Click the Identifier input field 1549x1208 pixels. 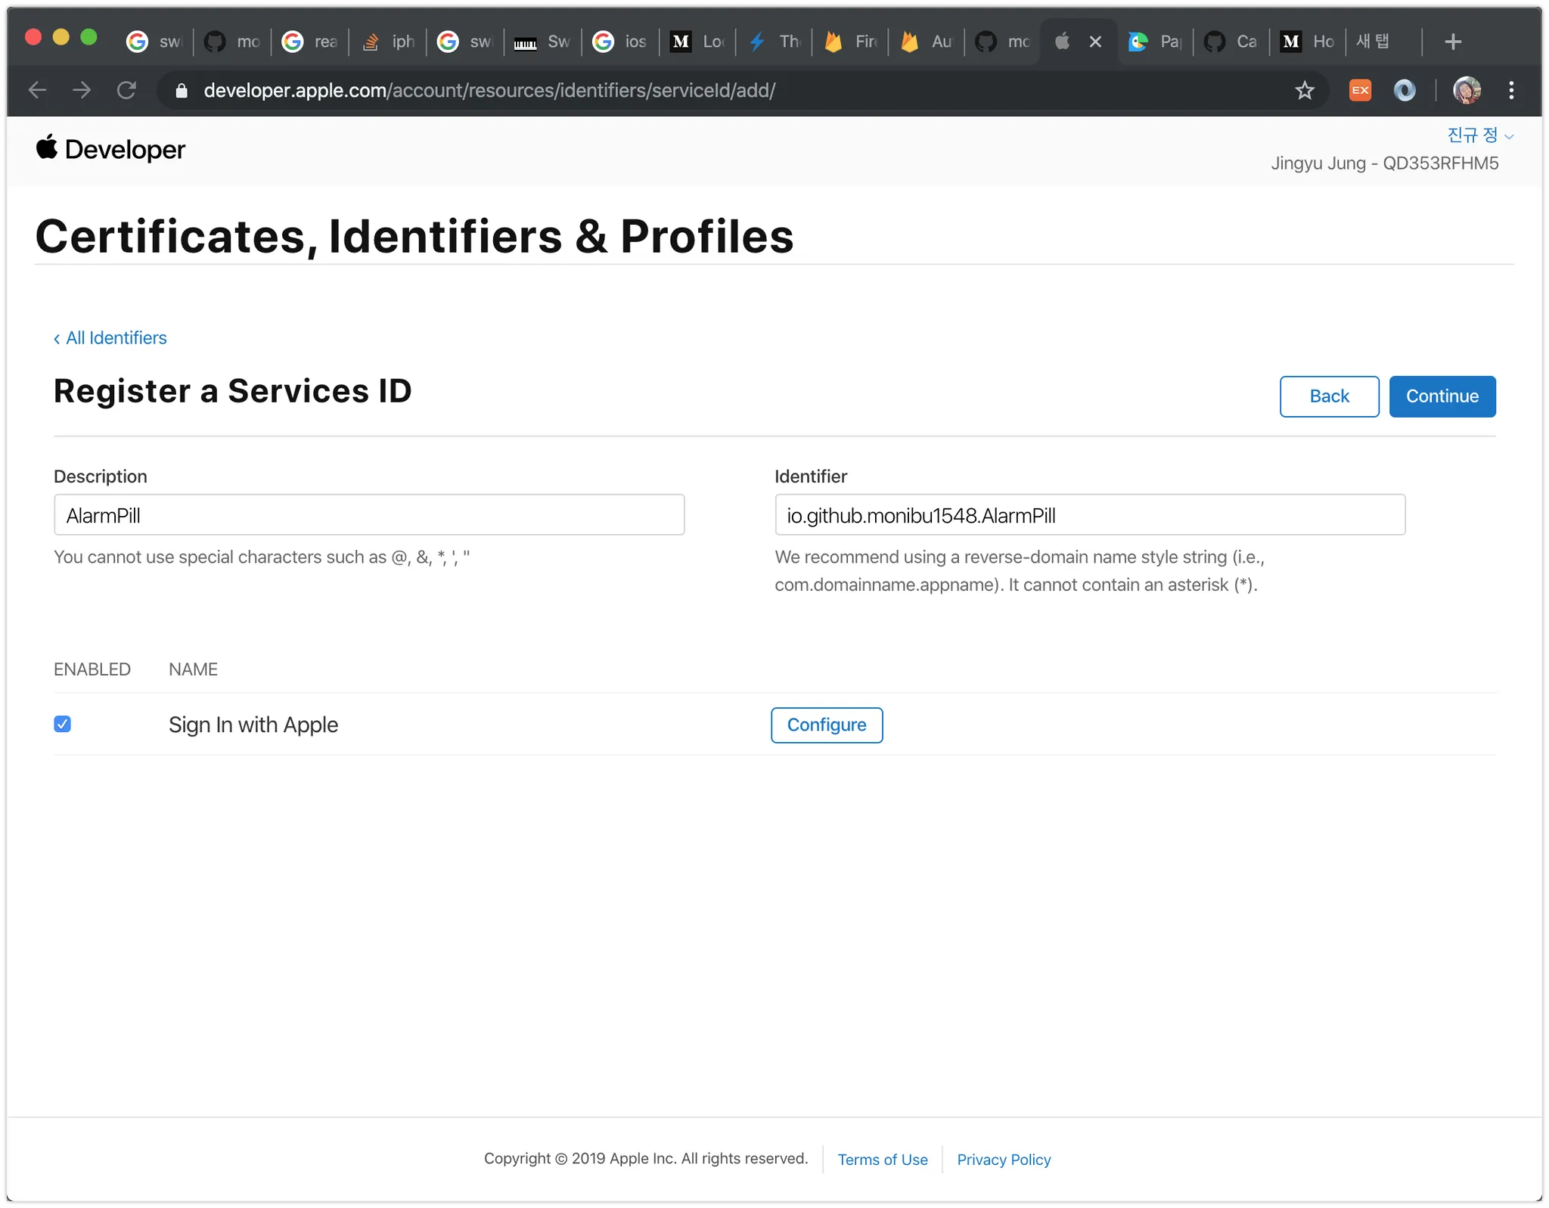(x=1089, y=515)
